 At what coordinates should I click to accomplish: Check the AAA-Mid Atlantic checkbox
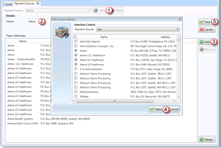(75, 41)
